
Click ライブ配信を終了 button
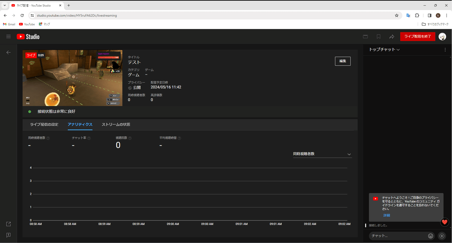418,36
